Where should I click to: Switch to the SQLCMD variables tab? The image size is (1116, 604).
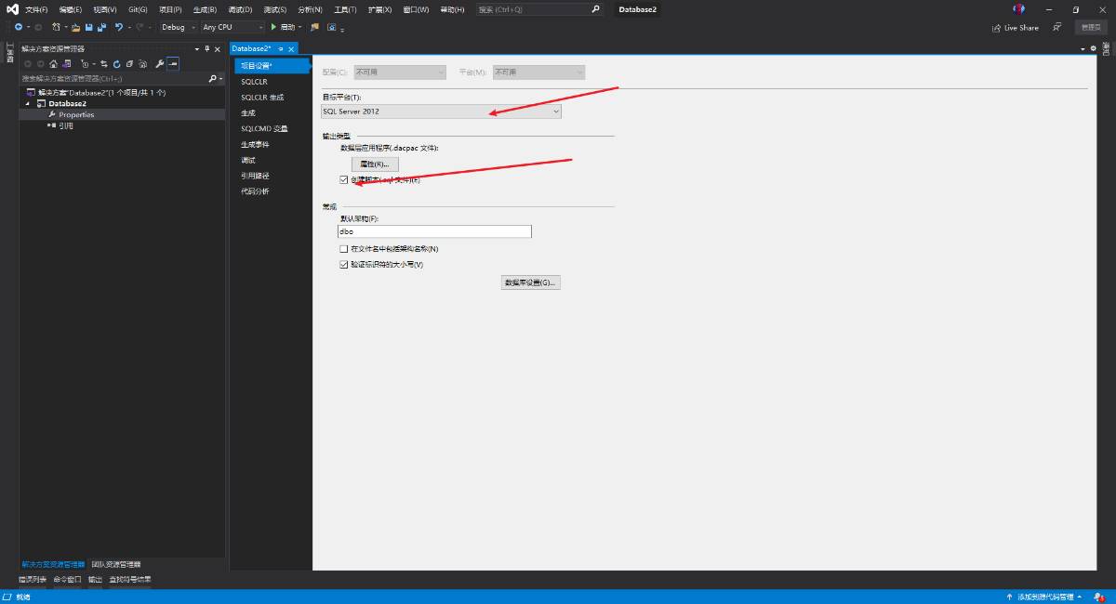tap(264, 128)
